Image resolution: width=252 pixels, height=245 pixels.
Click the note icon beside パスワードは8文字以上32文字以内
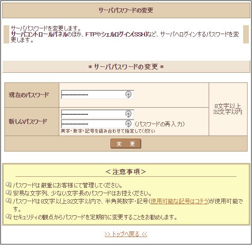pyautogui.click(x=8, y=201)
